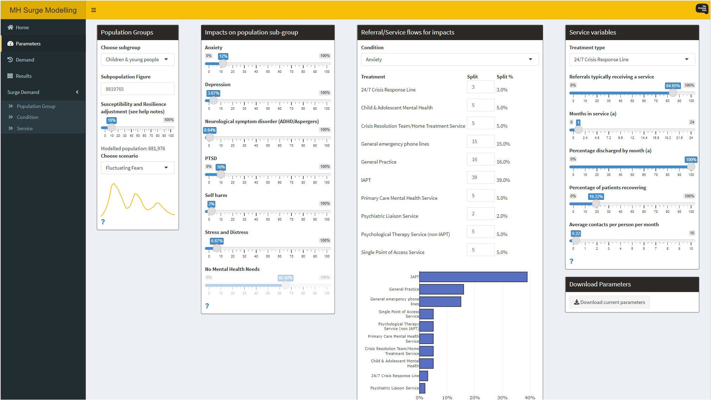Image resolution: width=711 pixels, height=400 pixels.
Task: Open help icon in Service variables
Action: point(571,261)
